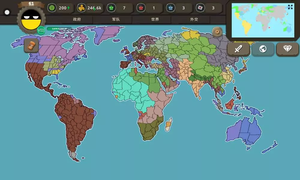This screenshot has width=300, height=180.
Task: Click the blue crown counter
Action: pos(170,8)
